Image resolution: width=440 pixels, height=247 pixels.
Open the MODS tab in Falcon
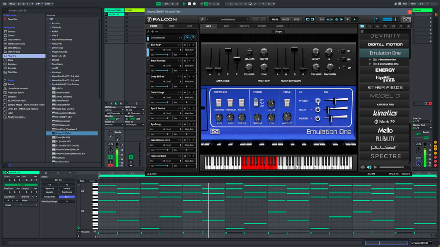coord(280,26)
